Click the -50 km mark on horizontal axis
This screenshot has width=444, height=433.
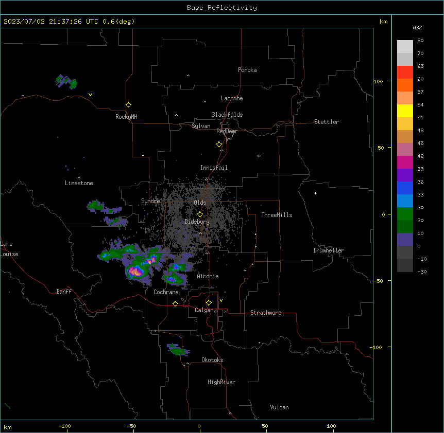(x=131, y=426)
